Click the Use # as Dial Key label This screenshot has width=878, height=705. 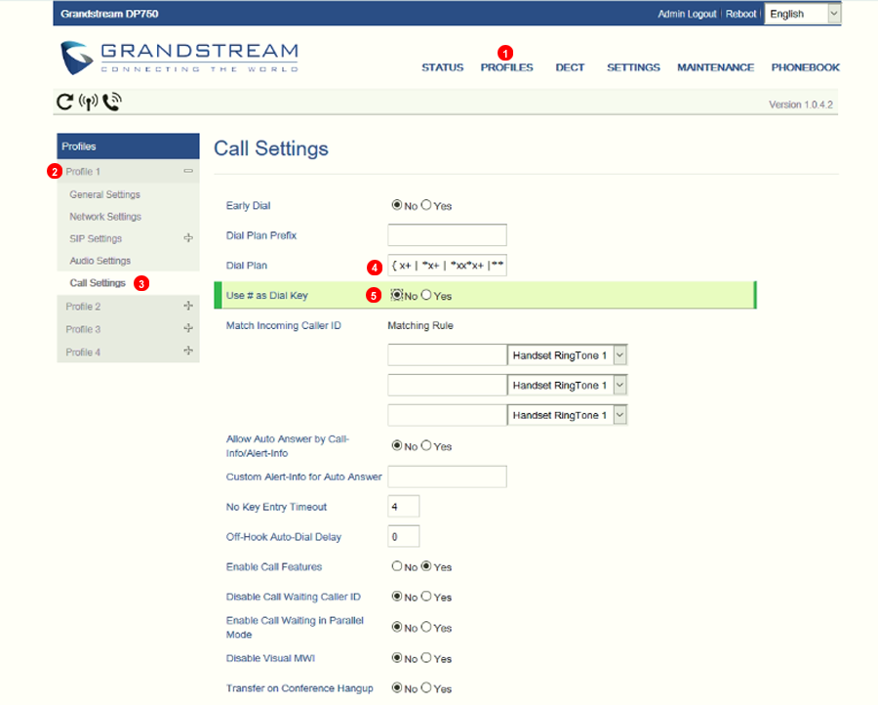(x=267, y=295)
